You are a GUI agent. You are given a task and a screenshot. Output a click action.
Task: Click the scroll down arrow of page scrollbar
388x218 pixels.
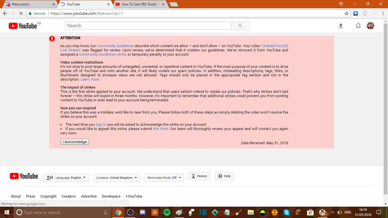[x=385, y=204]
